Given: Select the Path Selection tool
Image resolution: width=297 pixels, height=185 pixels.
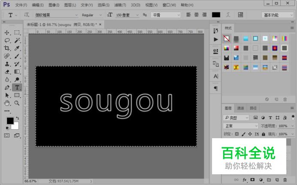Looking at the screenshot, I should [x=7, y=95].
